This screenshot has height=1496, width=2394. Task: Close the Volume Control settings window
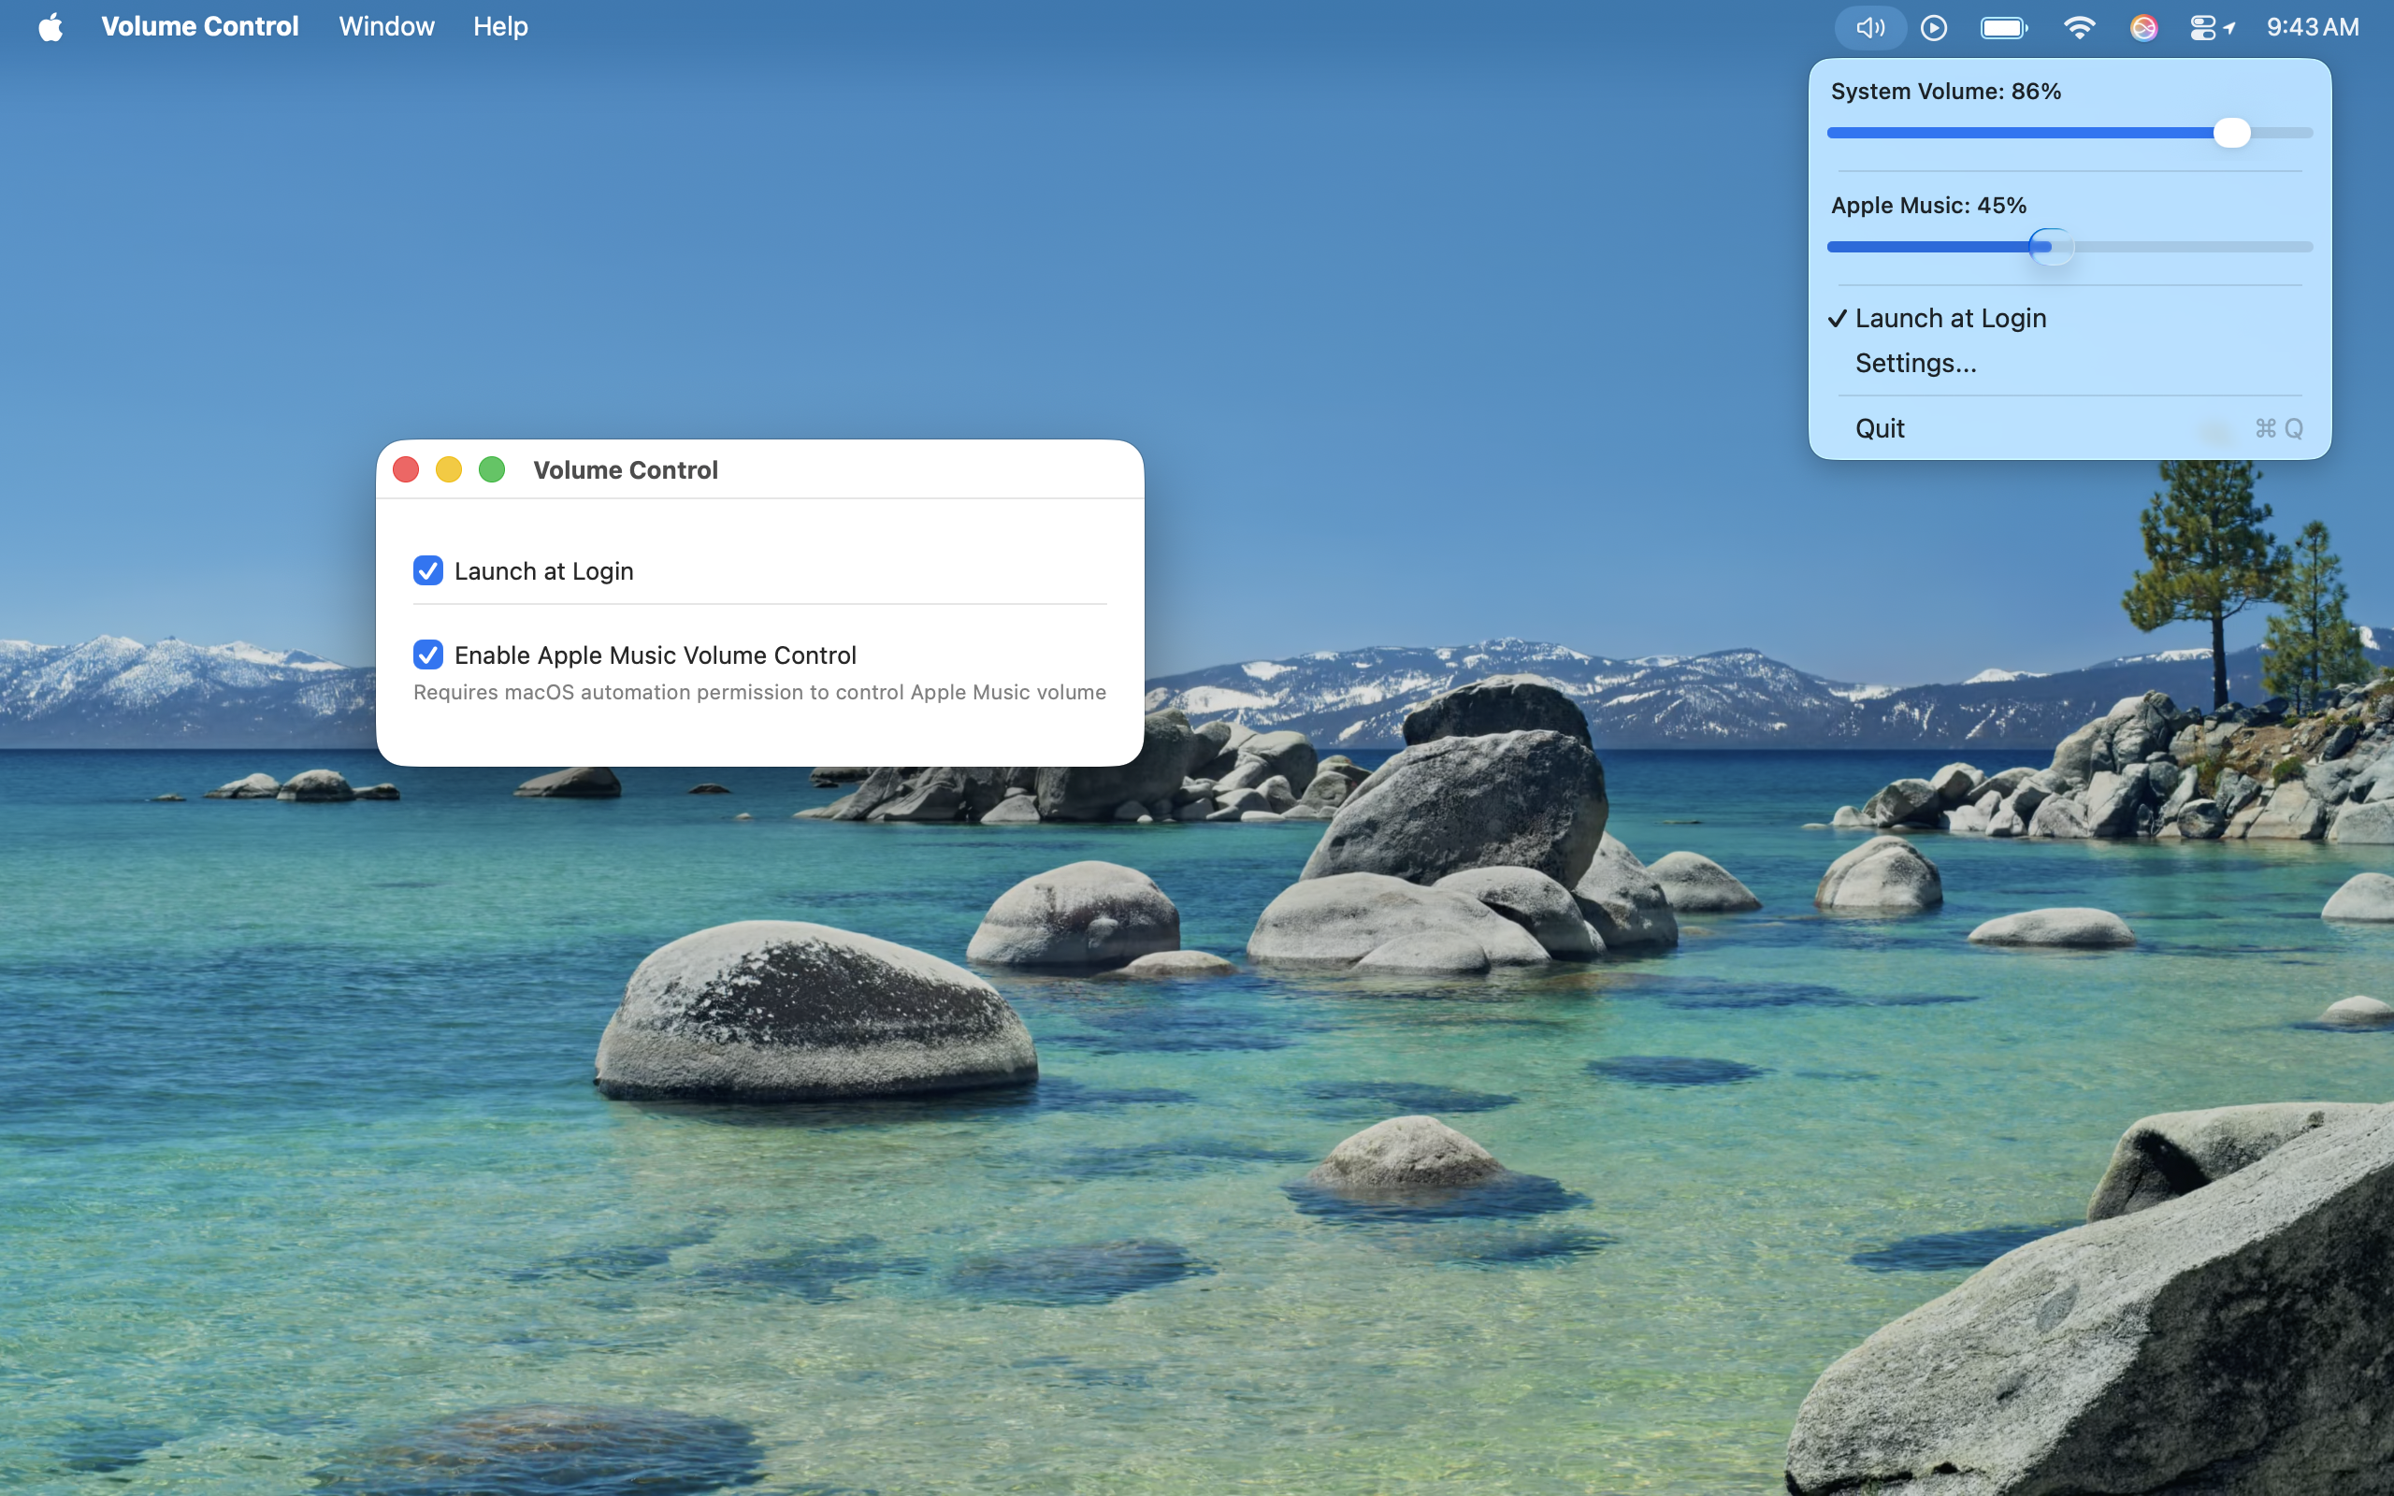406,470
